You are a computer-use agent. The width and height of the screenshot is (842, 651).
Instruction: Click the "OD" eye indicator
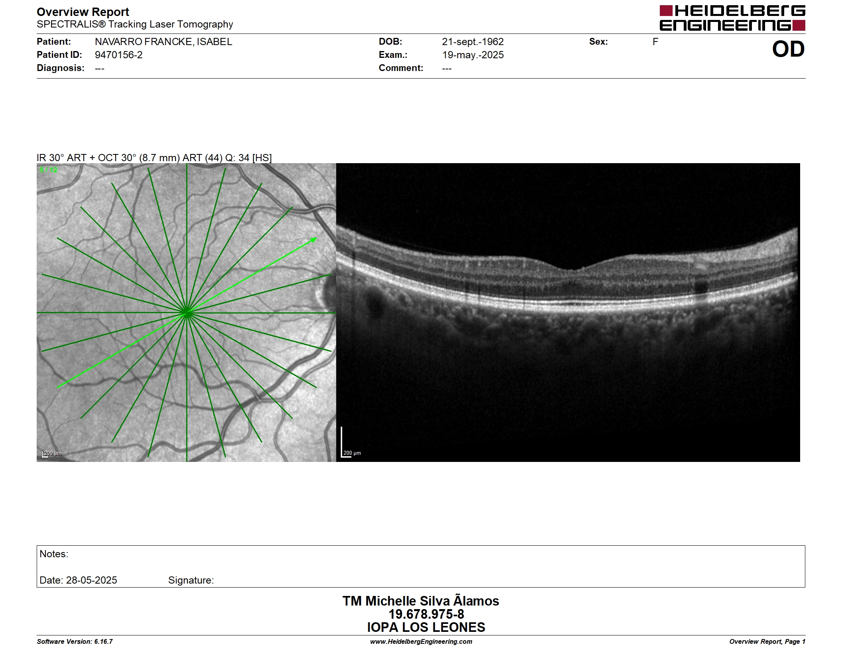click(788, 49)
